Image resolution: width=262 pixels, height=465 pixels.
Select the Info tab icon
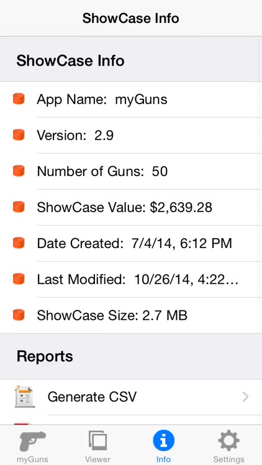pyautogui.click(x=163, y=440)
